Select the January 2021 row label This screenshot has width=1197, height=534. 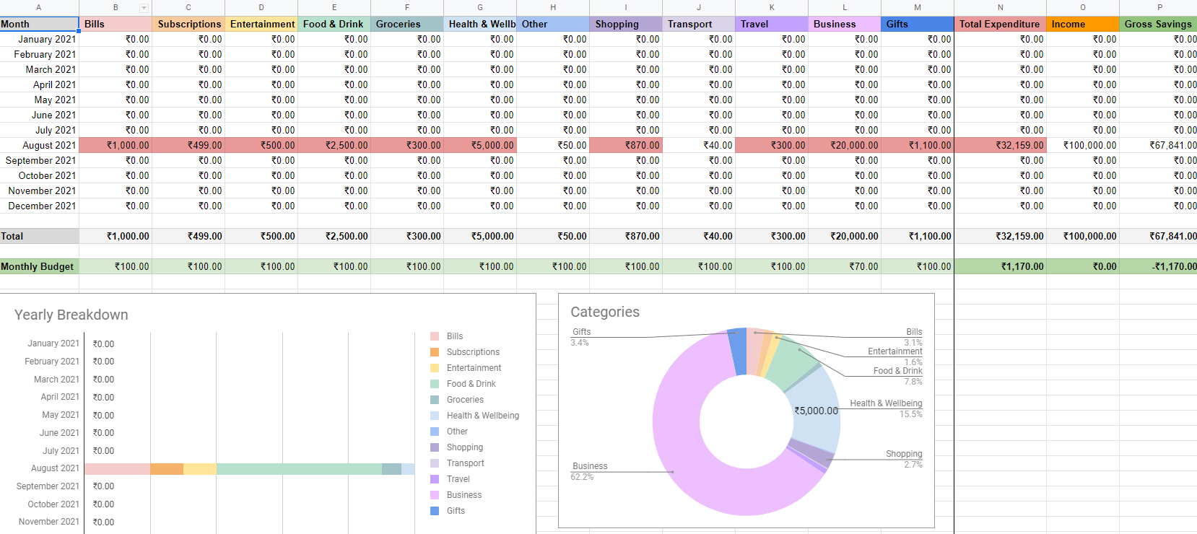tap(39, 39)
